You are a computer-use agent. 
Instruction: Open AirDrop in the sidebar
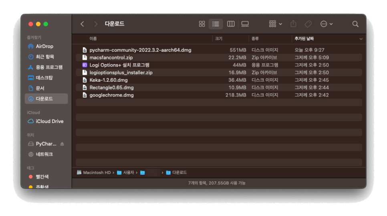[x=46, y=46]
